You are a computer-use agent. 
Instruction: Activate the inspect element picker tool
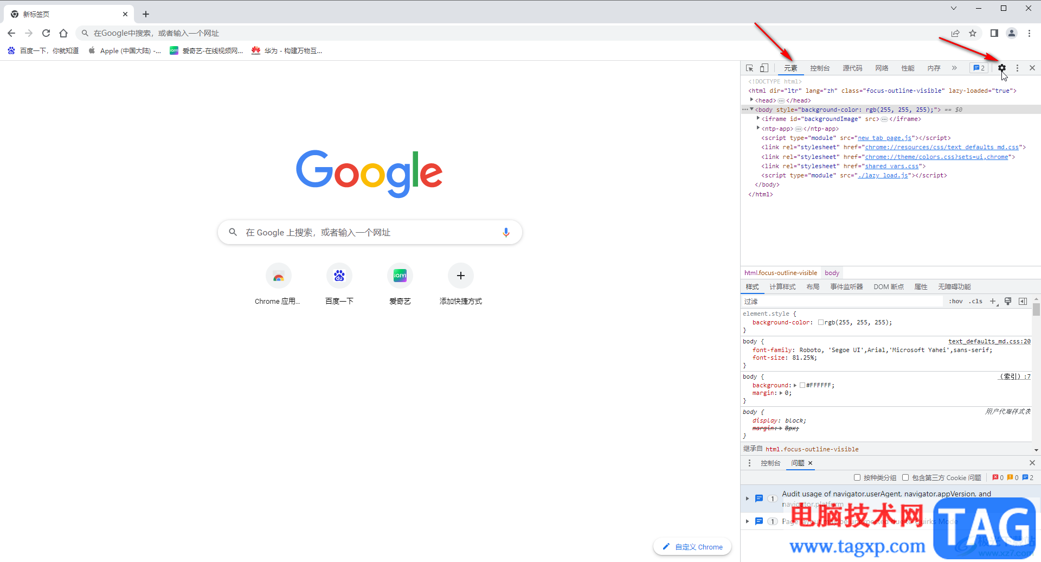pyautogui.click(x=749, y=68)
